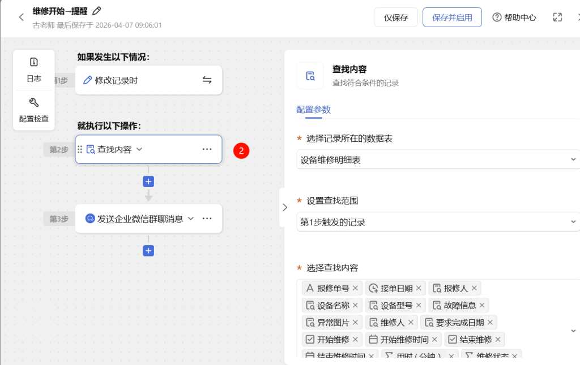Remove the 故障信息 field tag
Screen dimensions: 580x365
coord(482,305)
